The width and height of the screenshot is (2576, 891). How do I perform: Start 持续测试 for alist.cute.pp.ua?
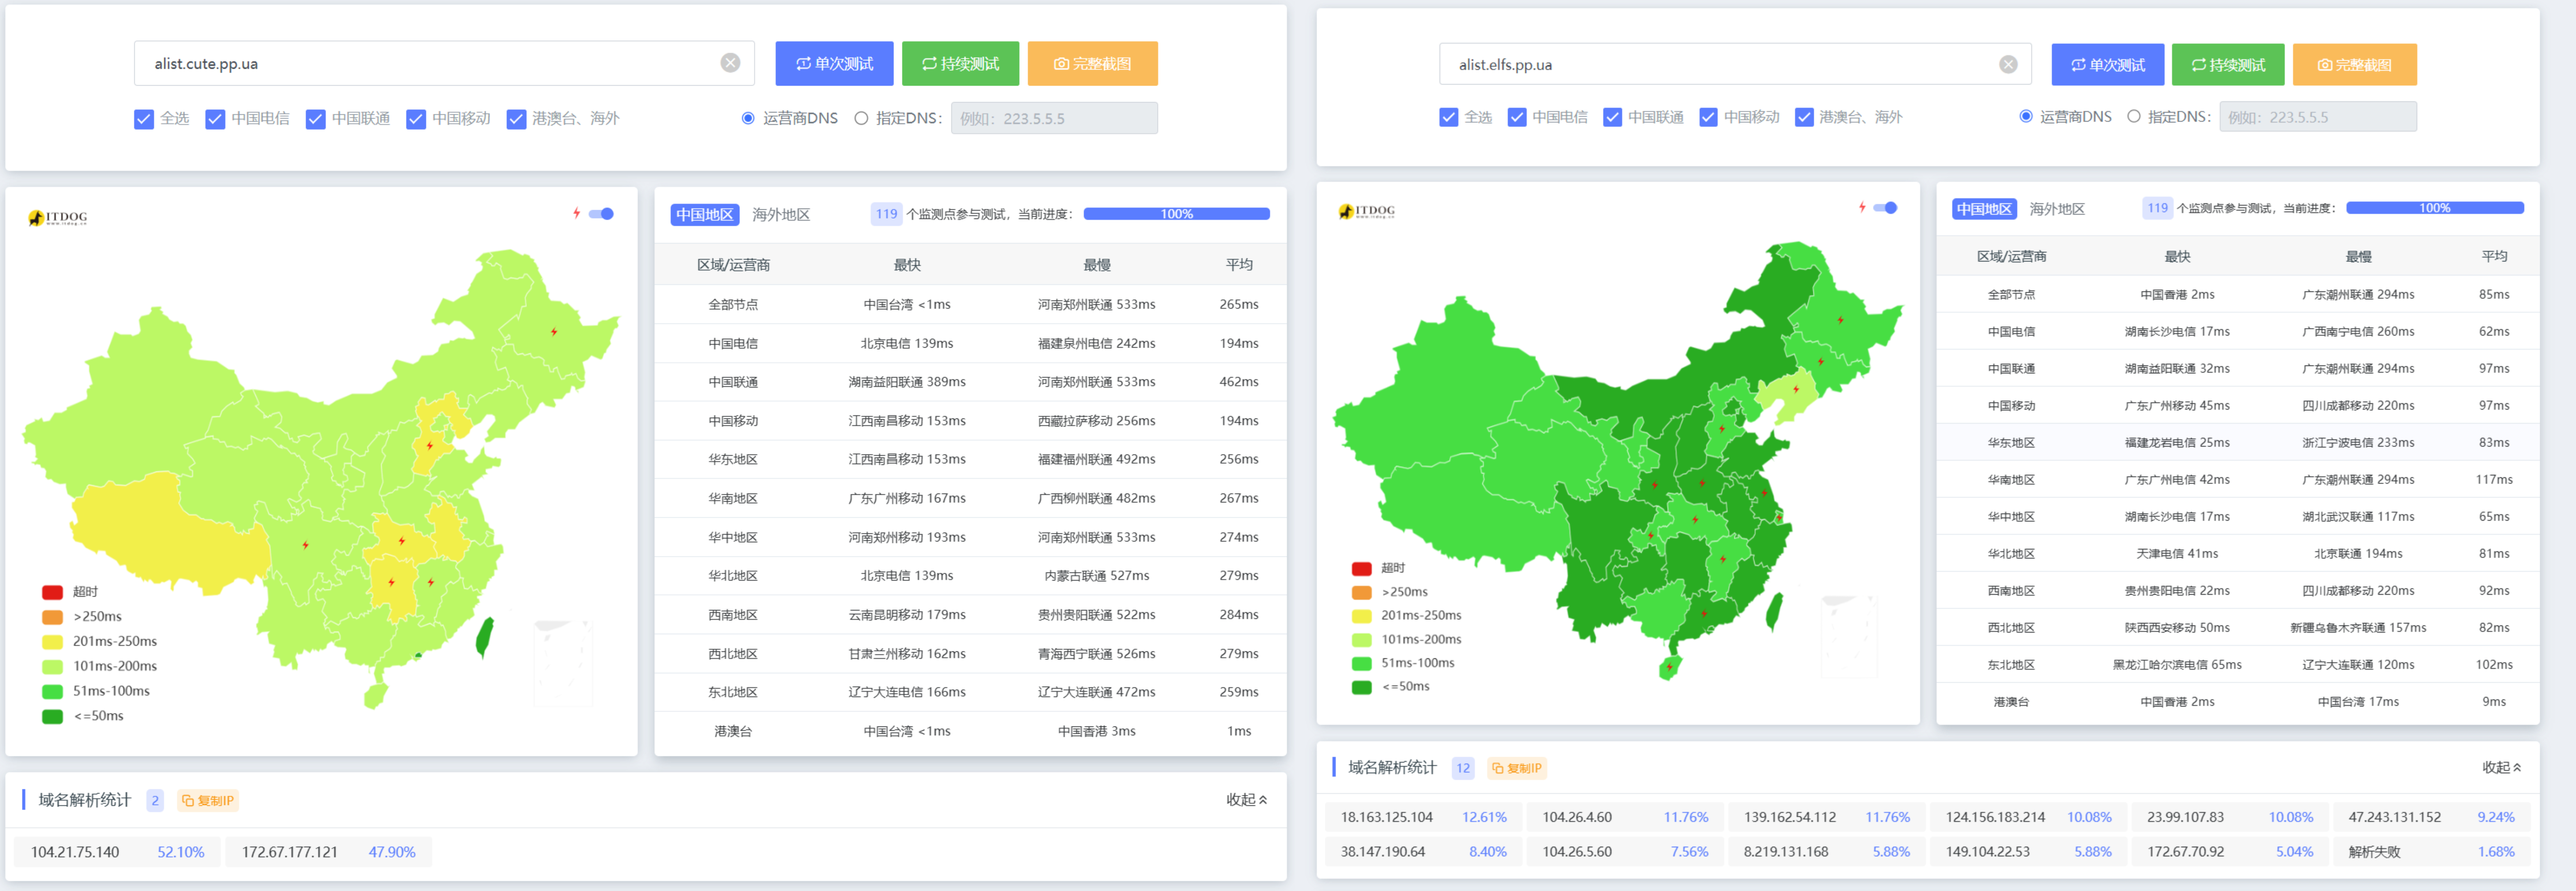point(960,63)
